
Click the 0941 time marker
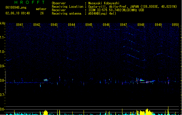(20, 25)
